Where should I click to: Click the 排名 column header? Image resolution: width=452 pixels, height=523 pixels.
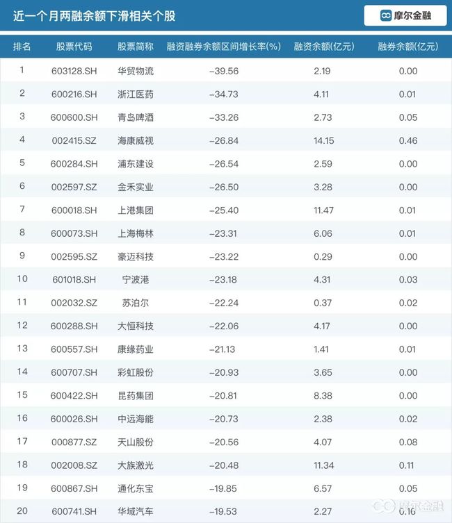pos(22,47)
